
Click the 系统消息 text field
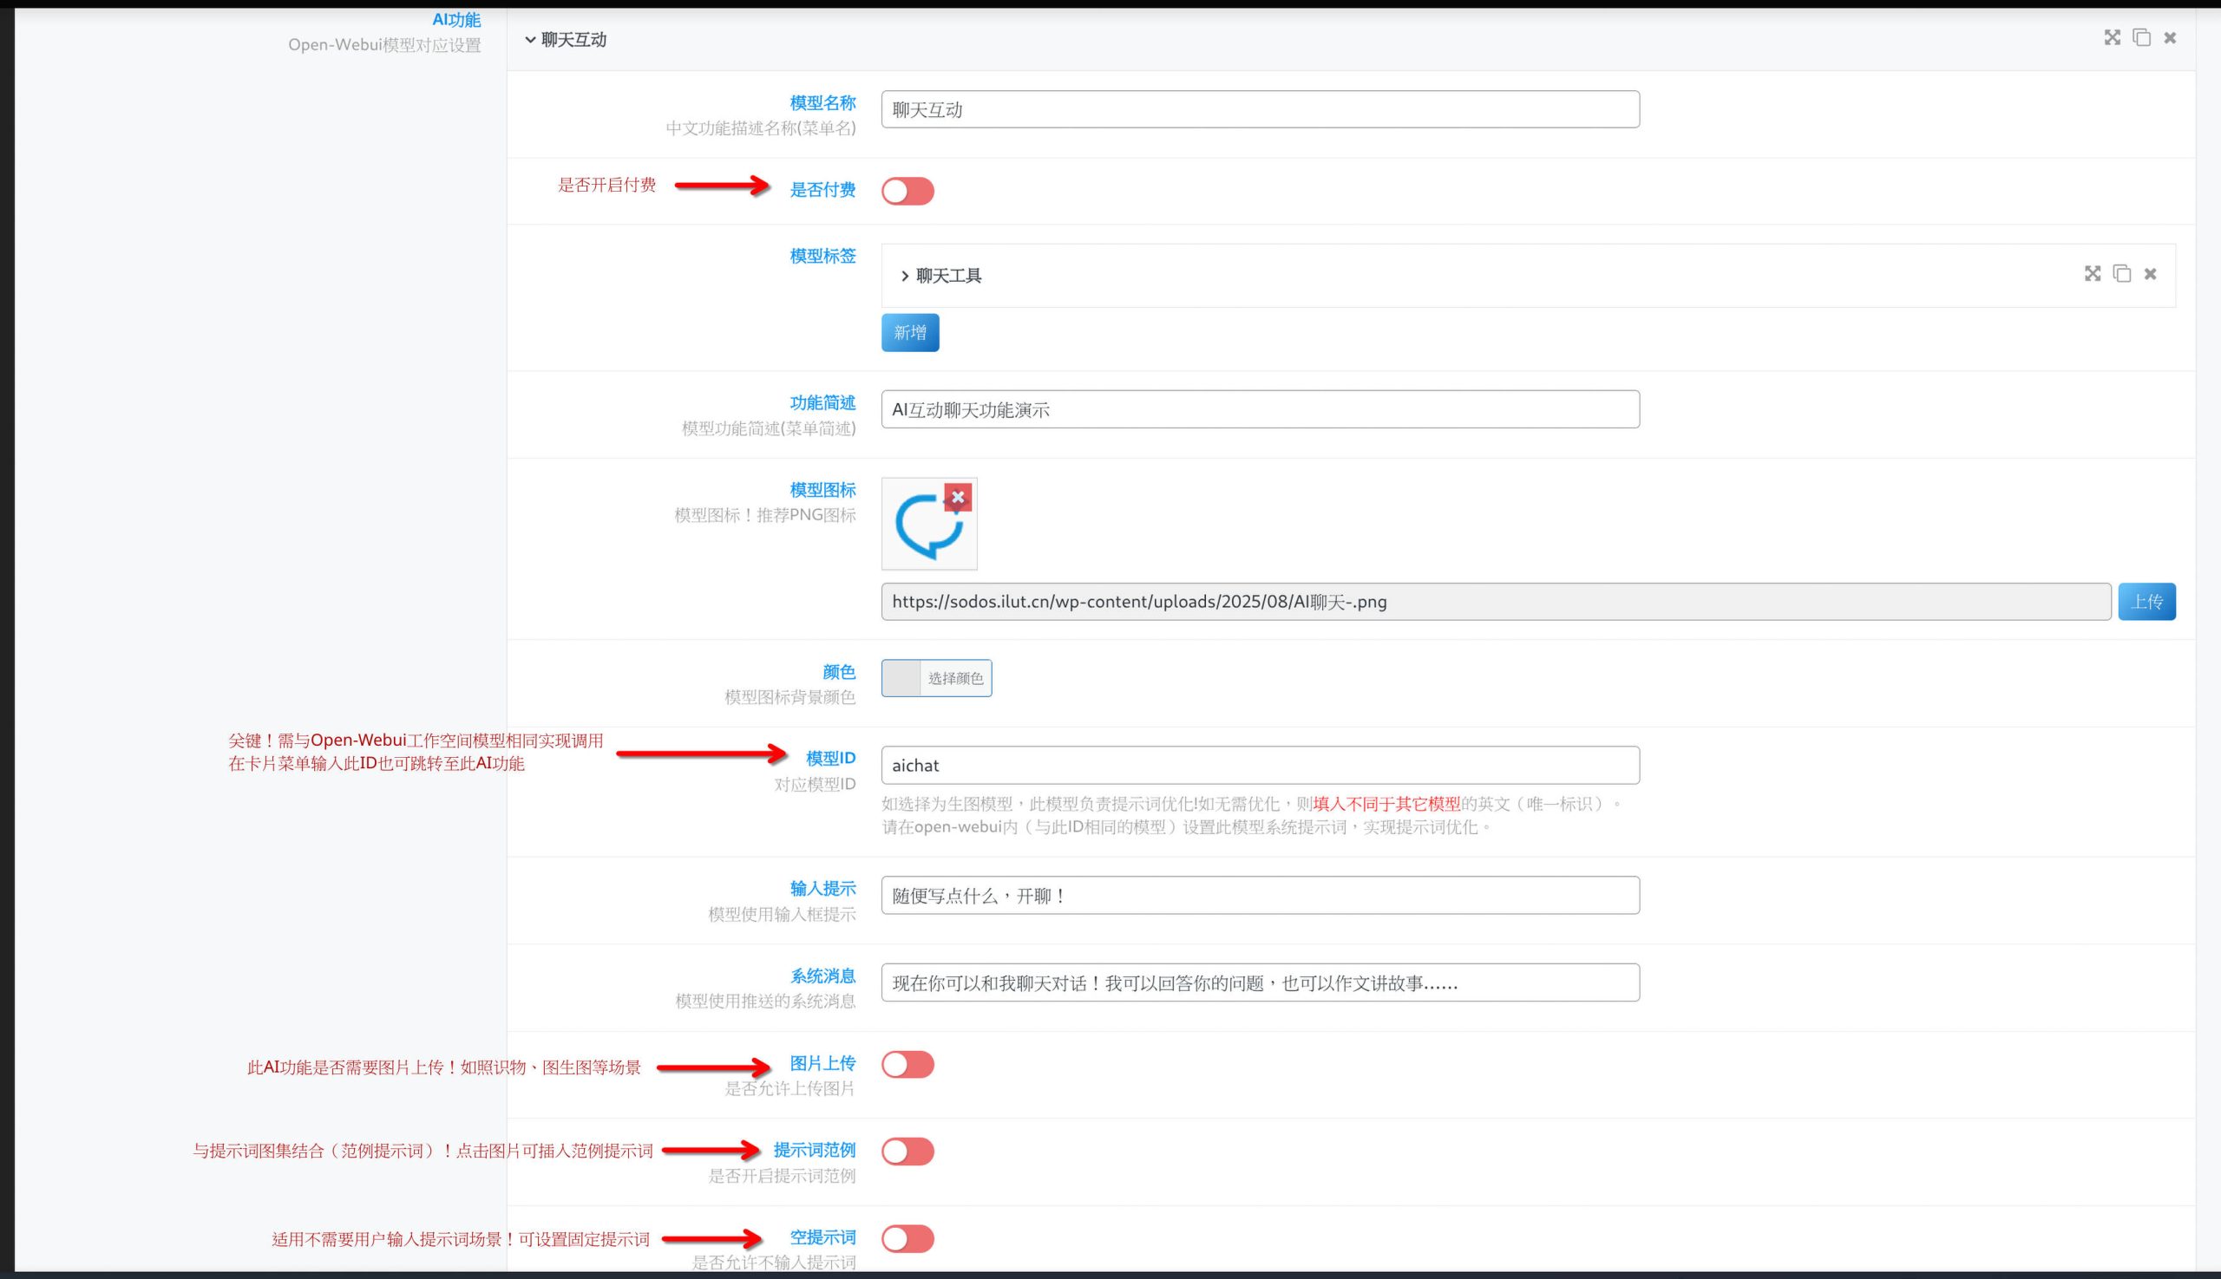click(1260, 983)
